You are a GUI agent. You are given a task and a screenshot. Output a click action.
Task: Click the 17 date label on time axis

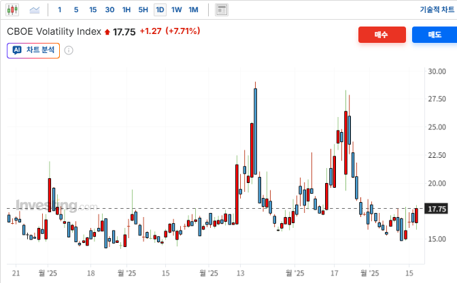click(x=335, y=273)
